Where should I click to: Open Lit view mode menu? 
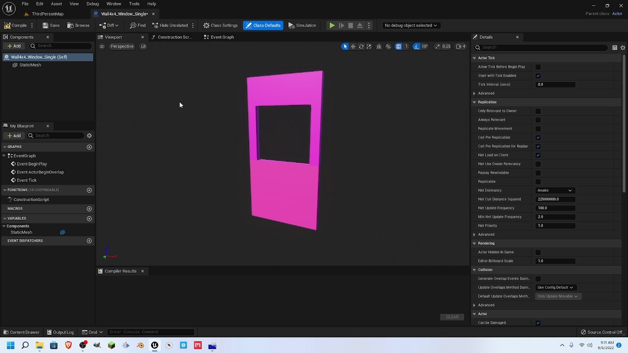[x=143, y=47]
